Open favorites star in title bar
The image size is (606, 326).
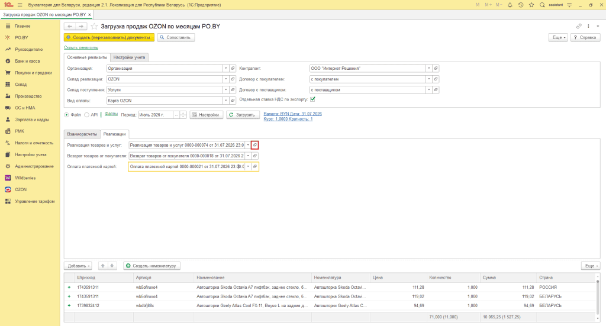click(531, 5)
